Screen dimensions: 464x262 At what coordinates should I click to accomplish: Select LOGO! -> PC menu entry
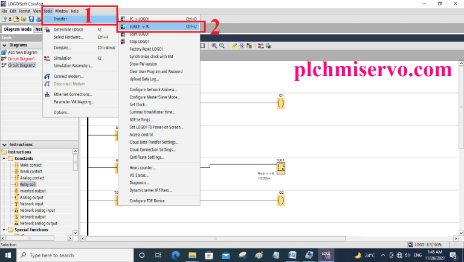click(x=159, y=27)
